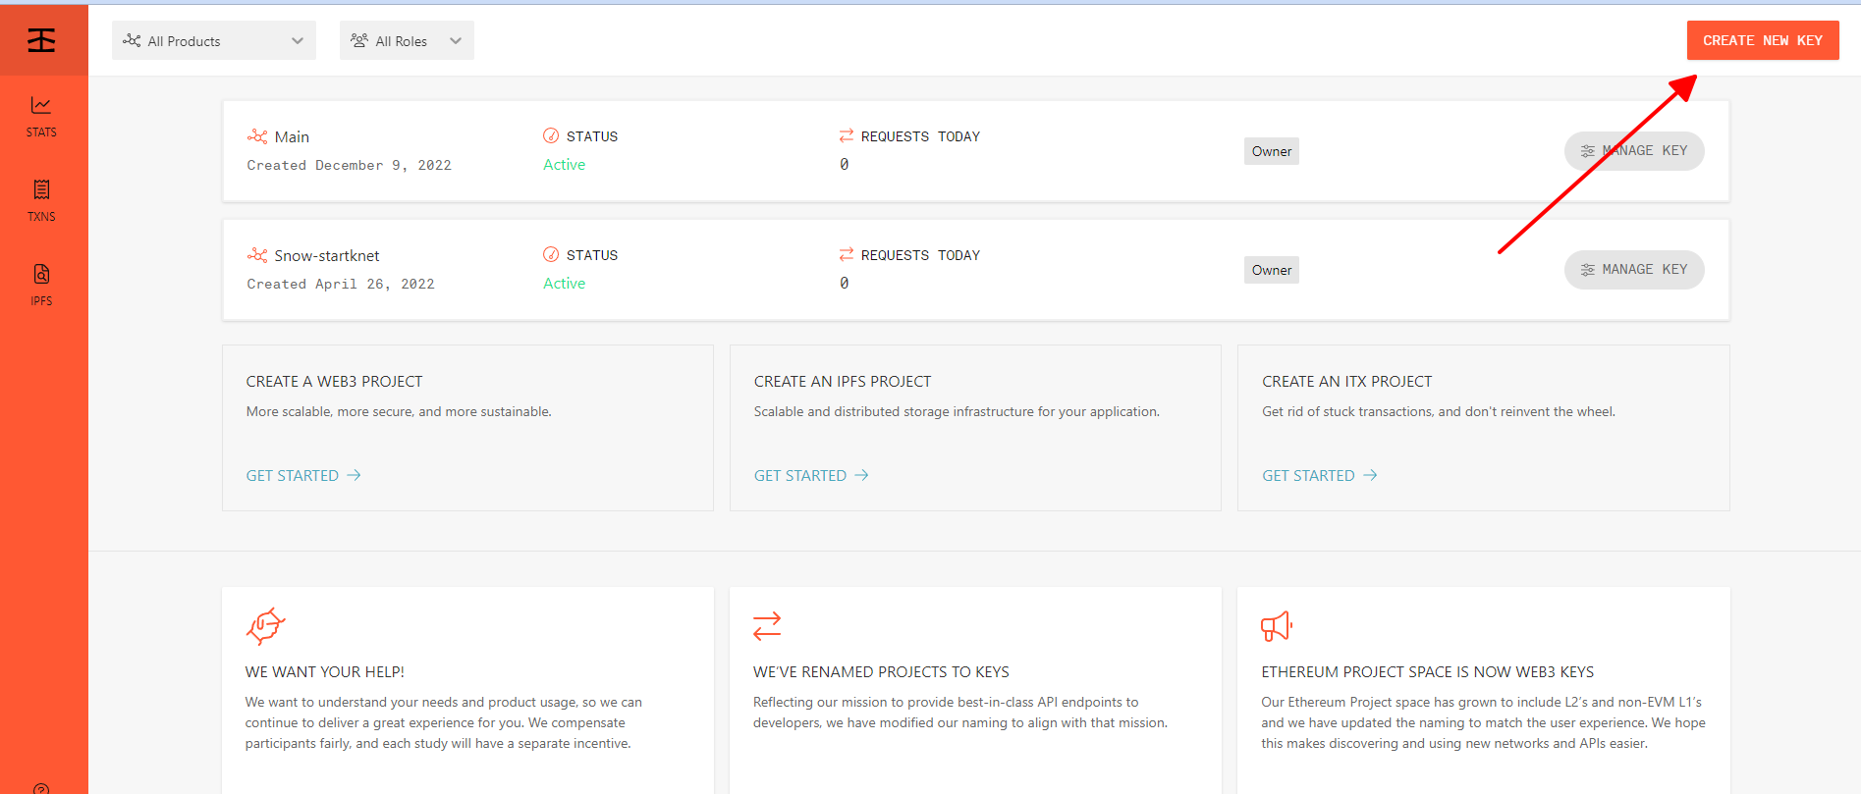1861x794 pixels.
Task: Click Get Started under Create a Web3 Project
Action: click(x=303, y=475)
